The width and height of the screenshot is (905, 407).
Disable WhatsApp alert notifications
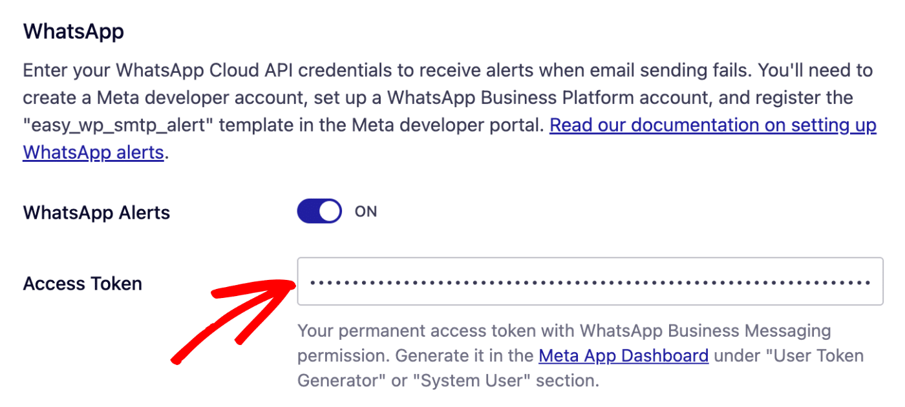click(319, 210)
